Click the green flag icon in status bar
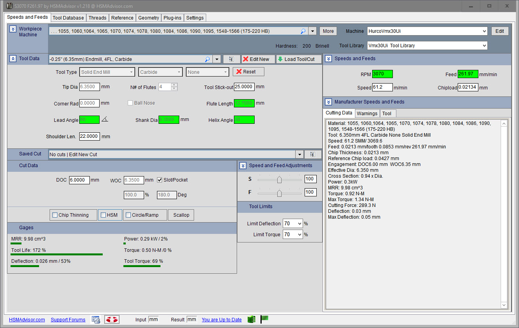The height and width of the screenshot is (328, 519). pos(264,319)
